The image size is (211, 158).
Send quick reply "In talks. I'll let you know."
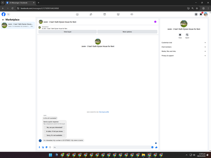(54, 131)
